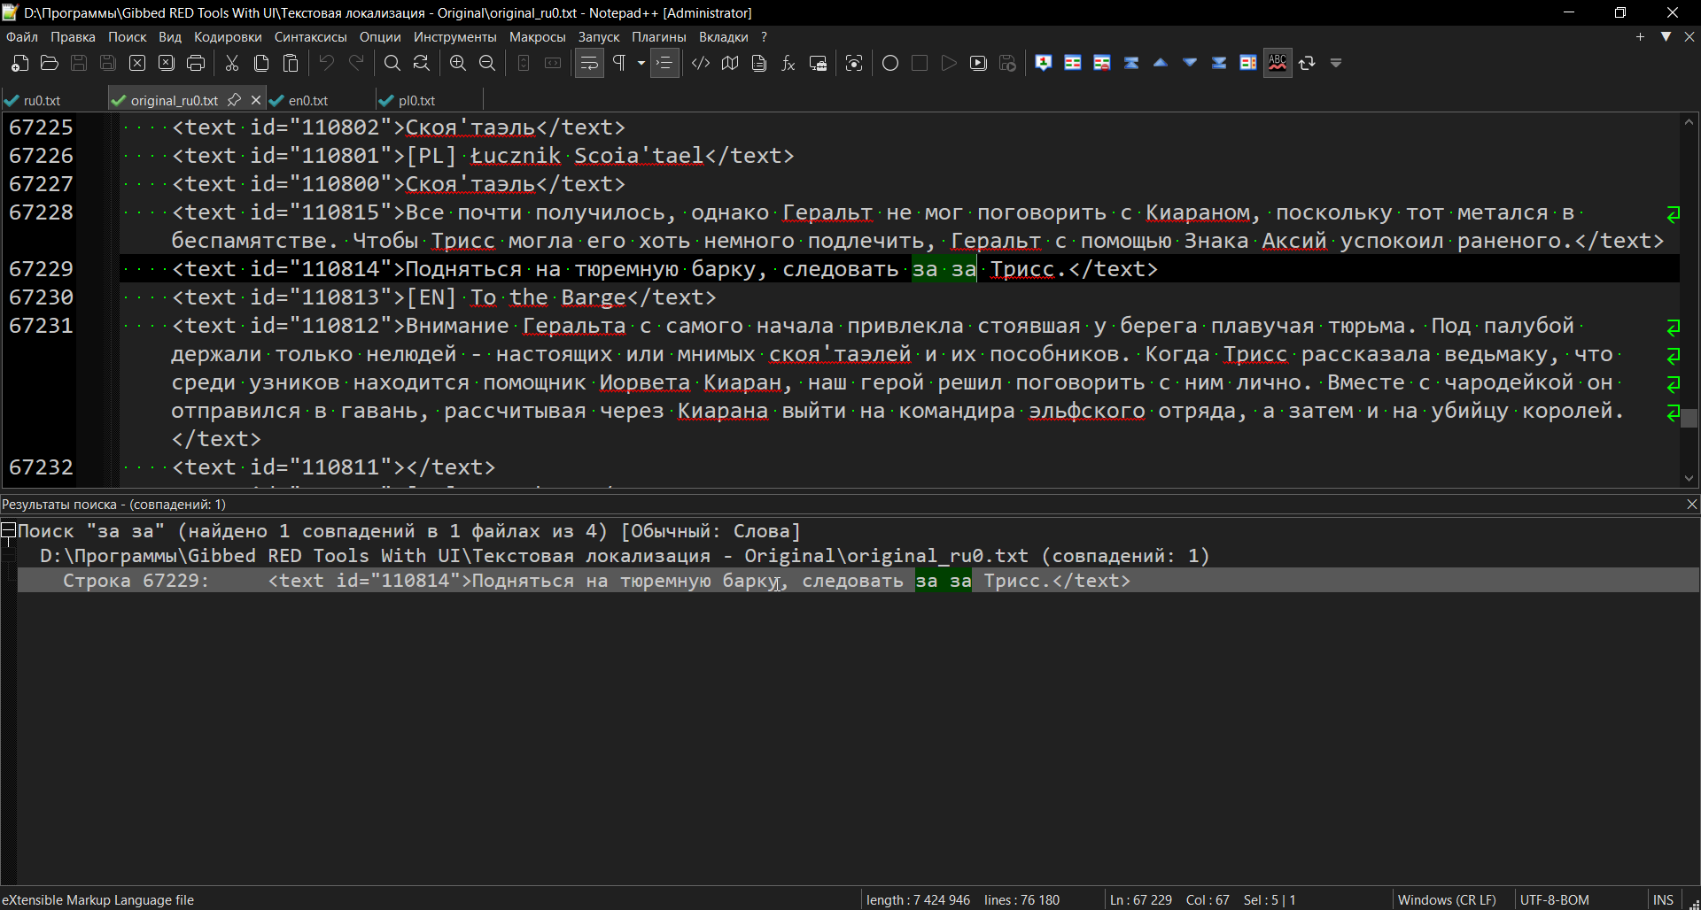Create a new file via toolbar icon
Screen dimensions: 1701x910
(x=19, y=63)
